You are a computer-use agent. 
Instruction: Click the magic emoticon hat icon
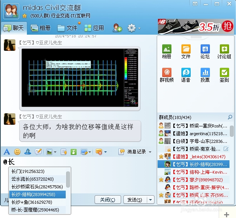(x=28, y=152)
